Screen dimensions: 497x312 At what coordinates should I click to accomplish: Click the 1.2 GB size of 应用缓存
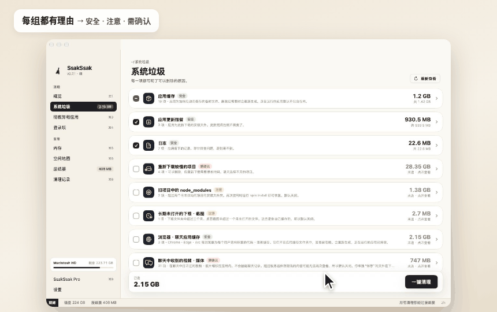click(421, 96)
